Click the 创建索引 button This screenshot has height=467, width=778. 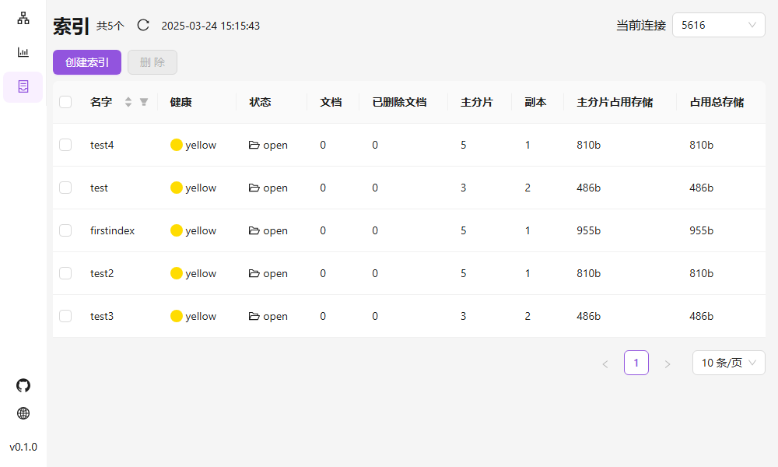click(x=87, y=62)
